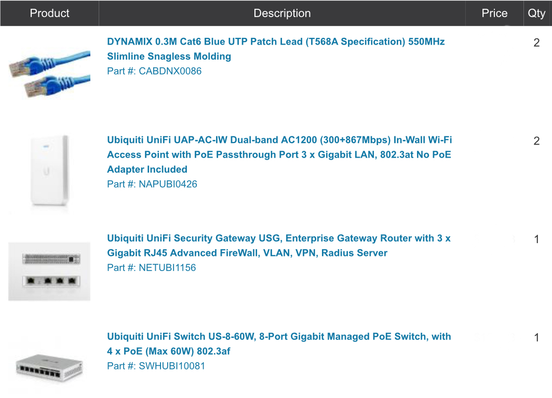Screen dimensions: 552x398
Task: Click the quantity for the UAP-AC-IW access point
Action: point(536,141)
